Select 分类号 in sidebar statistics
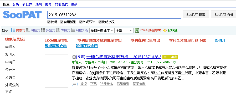236x97 pixels. pos(11,78)
